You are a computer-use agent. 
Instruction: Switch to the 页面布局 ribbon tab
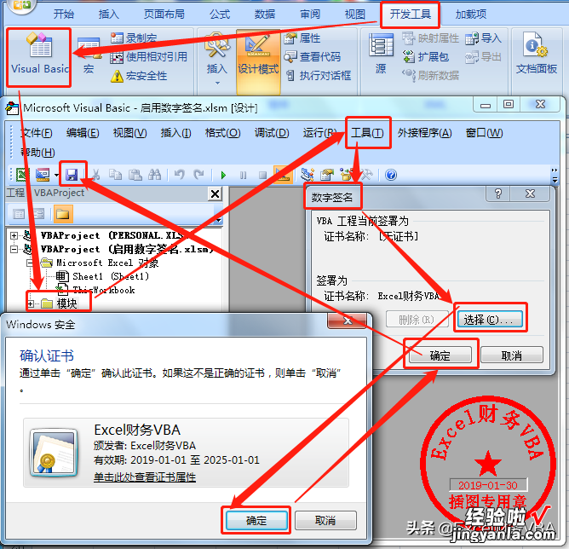[164, 14]
